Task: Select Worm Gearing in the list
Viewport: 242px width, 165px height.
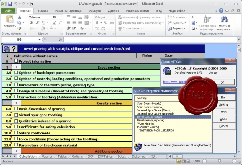Action: tap(146, 123)
